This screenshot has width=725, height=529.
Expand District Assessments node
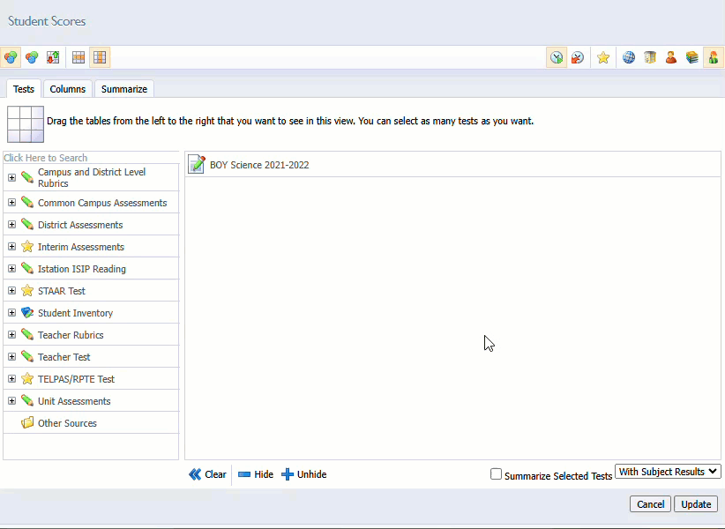click(12, 225)
